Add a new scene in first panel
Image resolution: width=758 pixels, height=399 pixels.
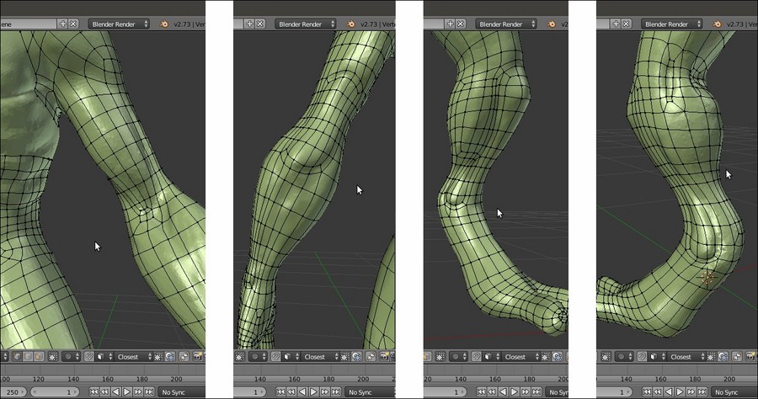point(63,24)
